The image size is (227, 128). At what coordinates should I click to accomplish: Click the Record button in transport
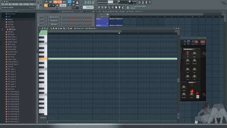coord(57,5)
